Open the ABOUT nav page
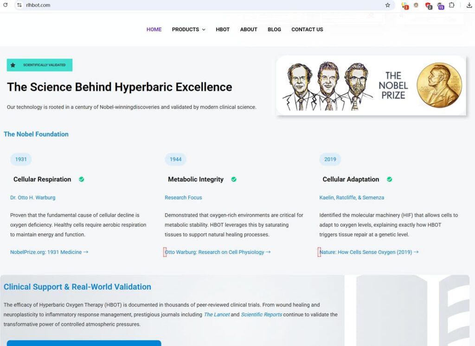The image size is (475, 346). (x=249, y=29)
